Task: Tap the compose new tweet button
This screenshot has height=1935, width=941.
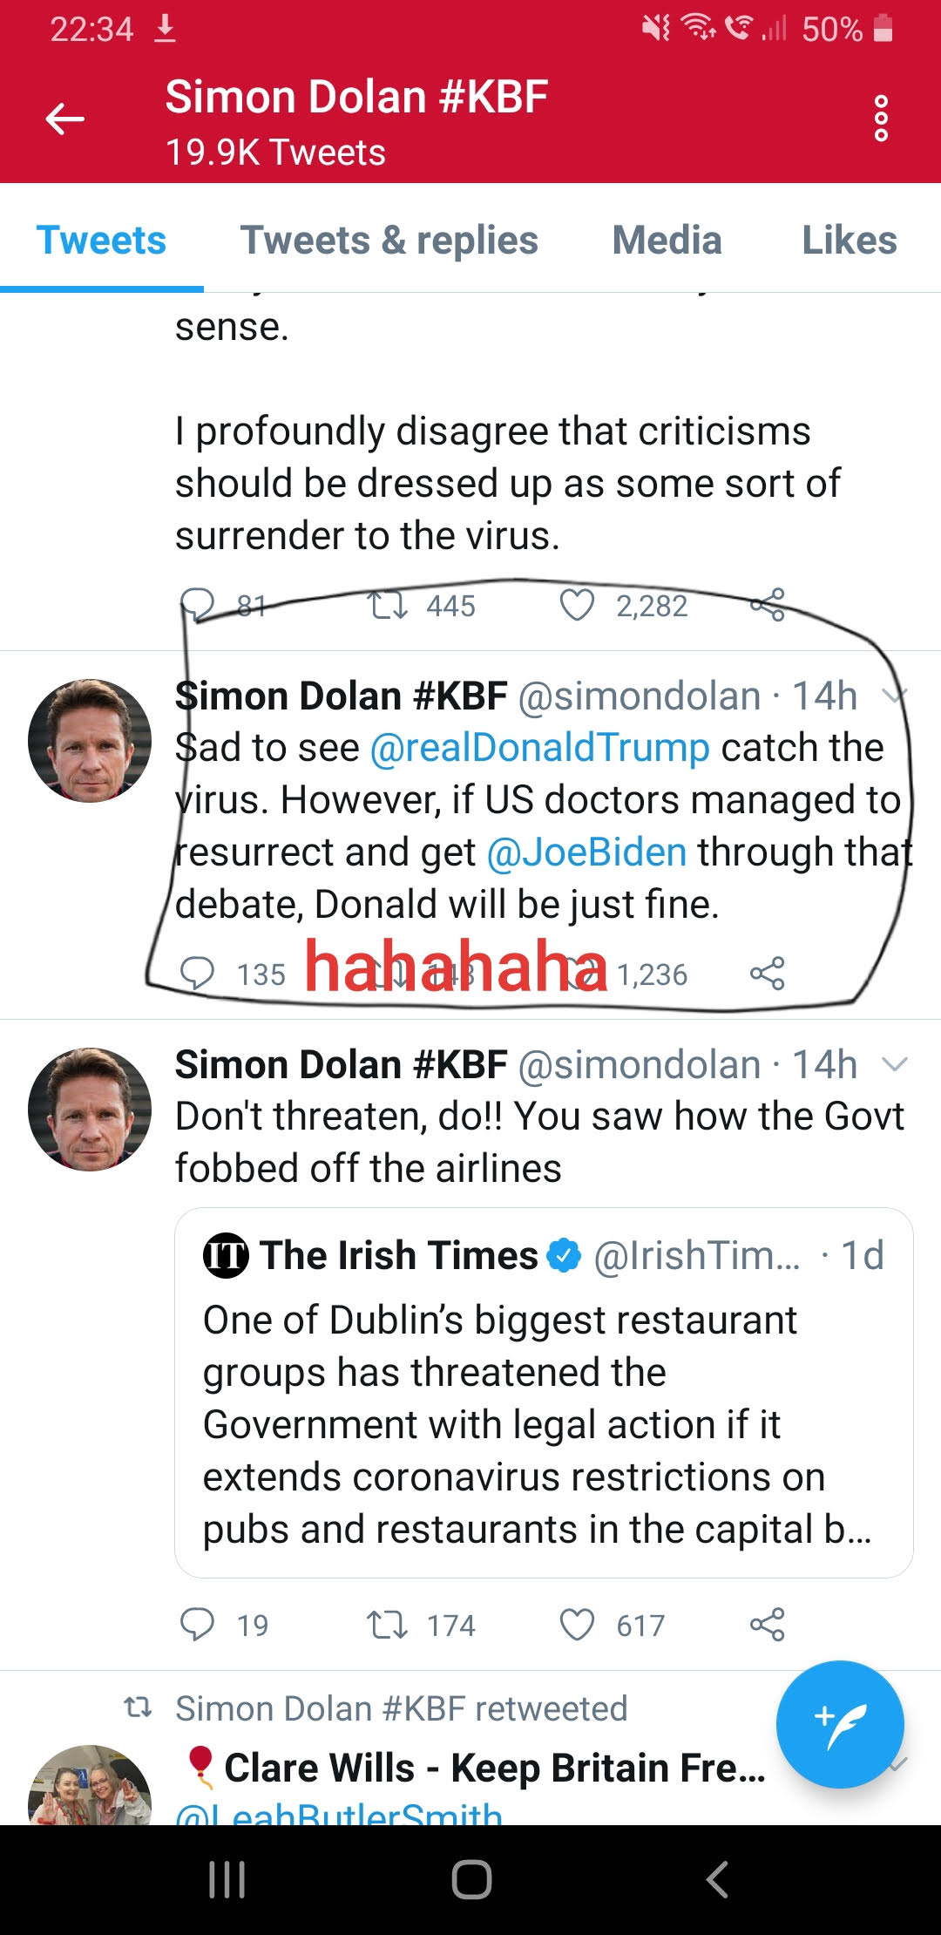Action: tap(840, 1724)
